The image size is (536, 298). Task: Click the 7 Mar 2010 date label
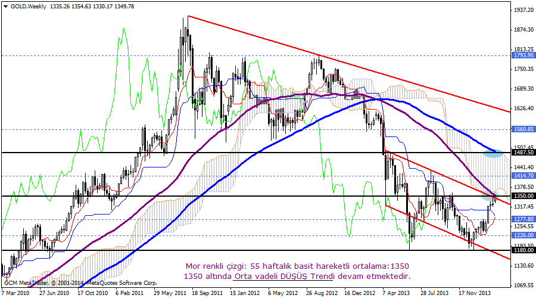(x=17, y=293)
